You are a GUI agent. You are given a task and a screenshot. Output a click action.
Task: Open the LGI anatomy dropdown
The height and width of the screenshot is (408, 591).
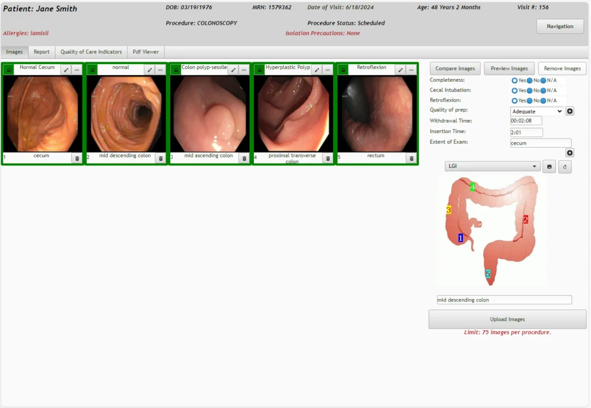click(492, 166)
